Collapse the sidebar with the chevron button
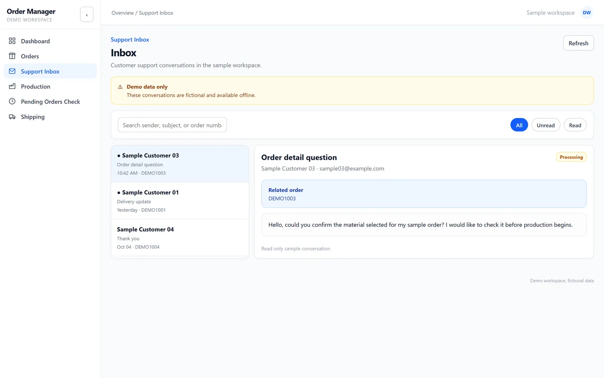 coord(87,15)
